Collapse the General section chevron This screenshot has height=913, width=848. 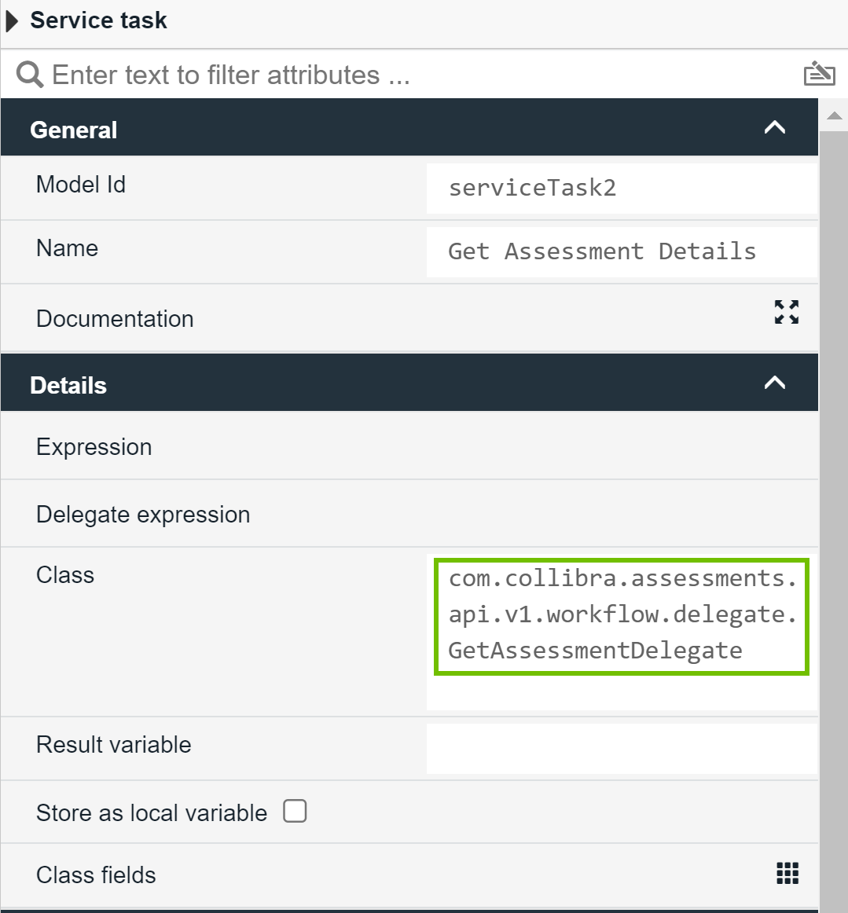point(774,128)
